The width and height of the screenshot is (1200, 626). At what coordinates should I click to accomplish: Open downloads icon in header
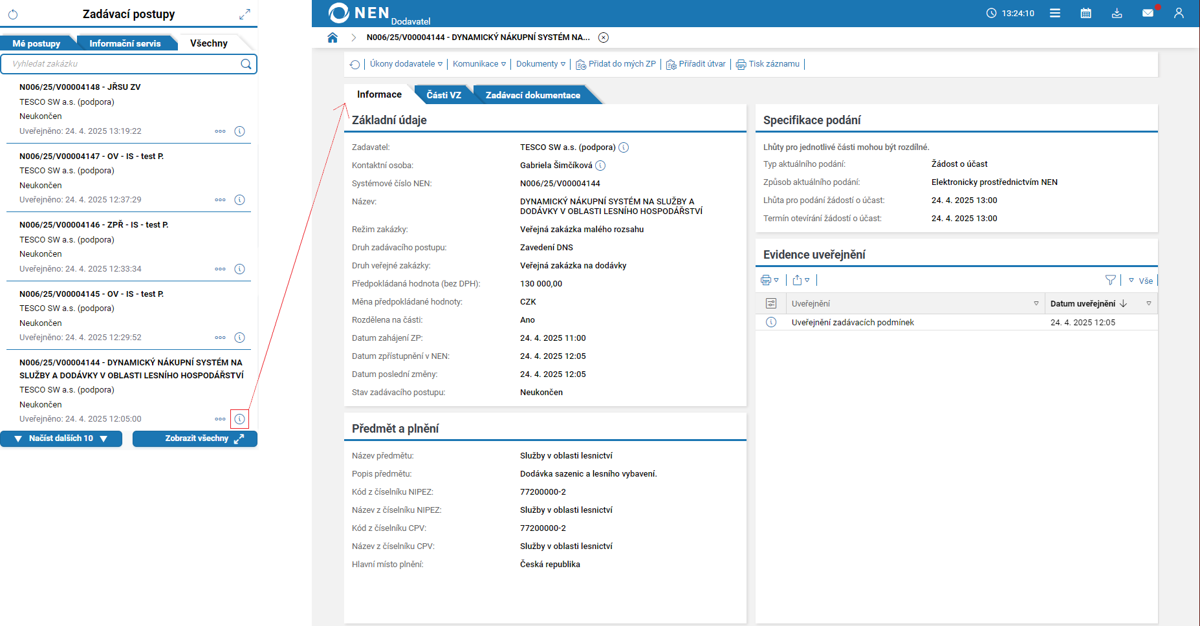tap(1117, 13)
